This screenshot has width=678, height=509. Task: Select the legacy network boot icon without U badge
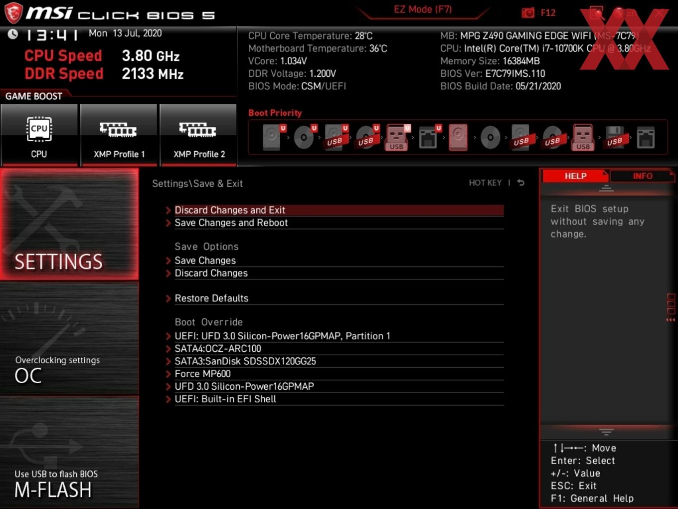pyautogui.click(x=646, y=137)
